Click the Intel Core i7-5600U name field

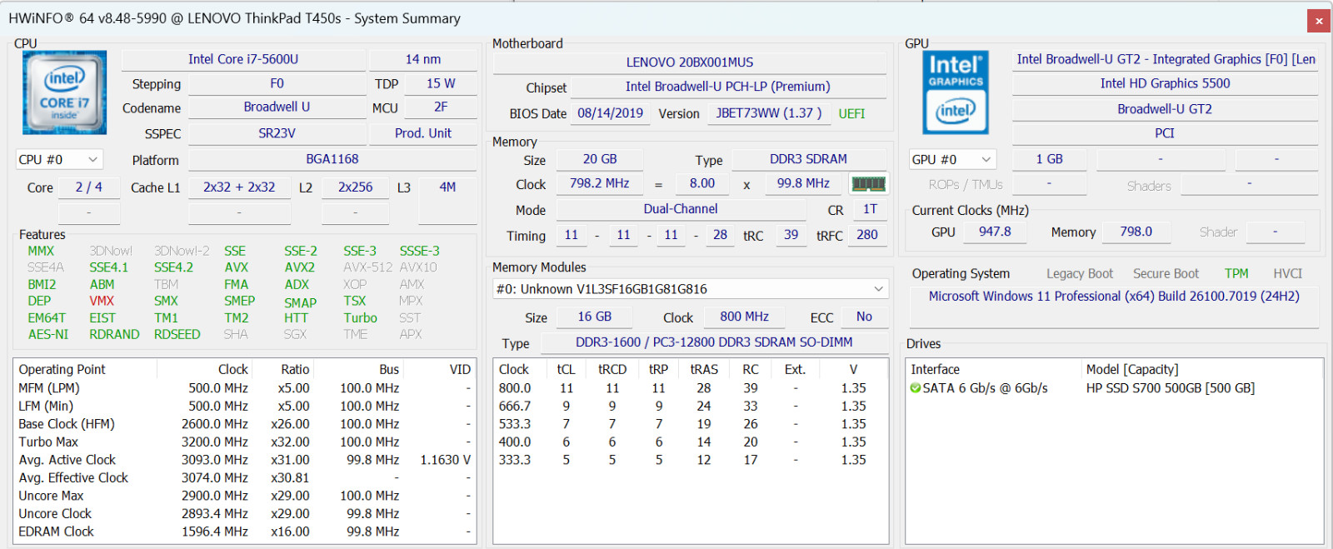[243, 59]
